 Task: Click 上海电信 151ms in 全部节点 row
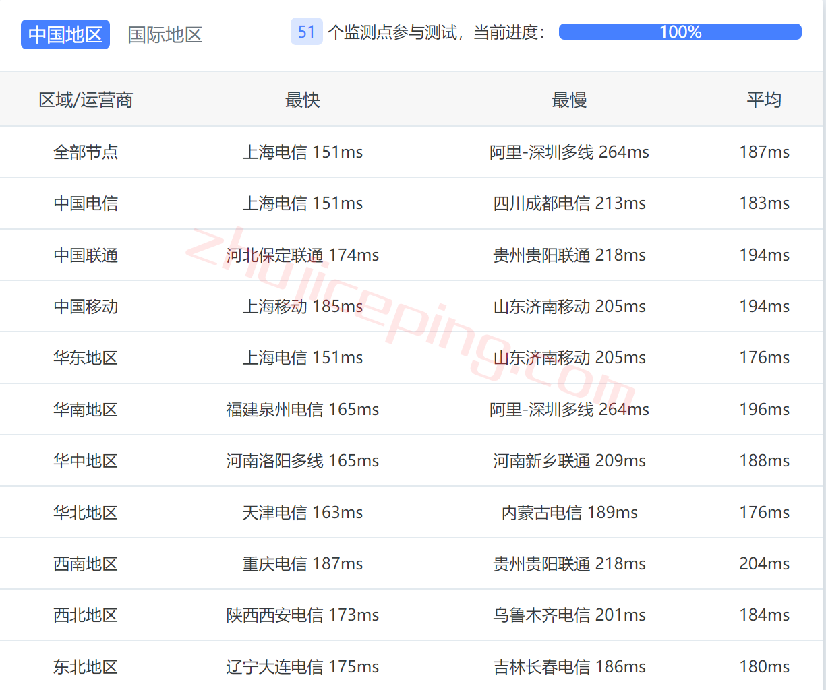303,152
